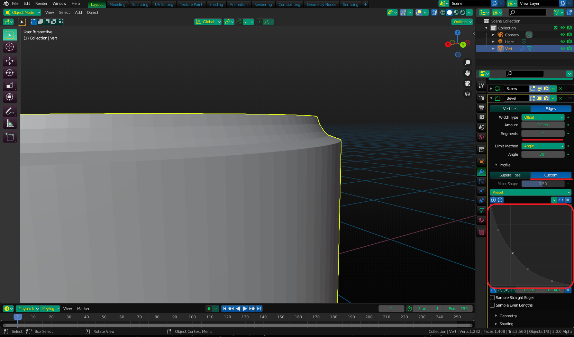Image resolution: width=574 pixels, height=337 pixels.
Task: Click the pan view hand icon
Action: coord(467,73)
